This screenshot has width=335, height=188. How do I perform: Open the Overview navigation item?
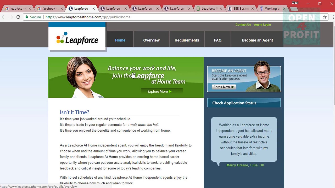tap(151, 40)
